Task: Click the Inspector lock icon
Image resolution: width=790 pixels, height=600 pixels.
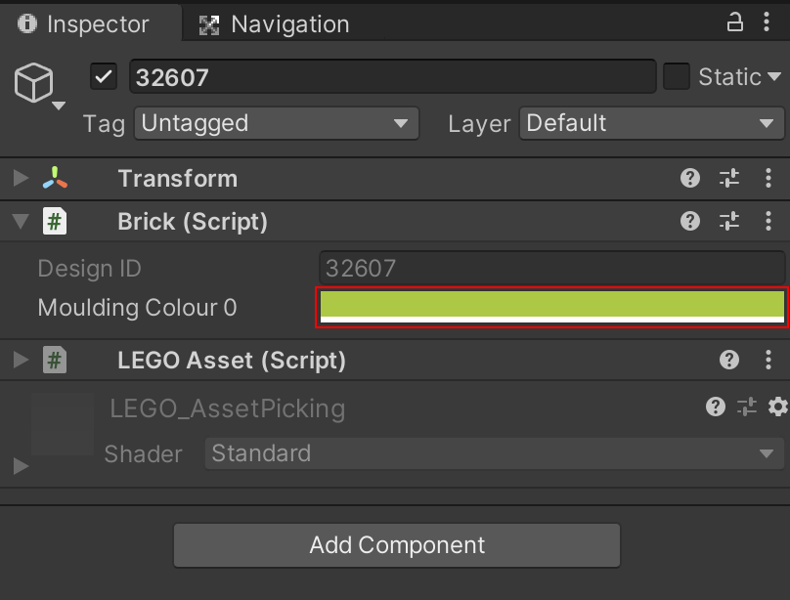Action: 734,23
